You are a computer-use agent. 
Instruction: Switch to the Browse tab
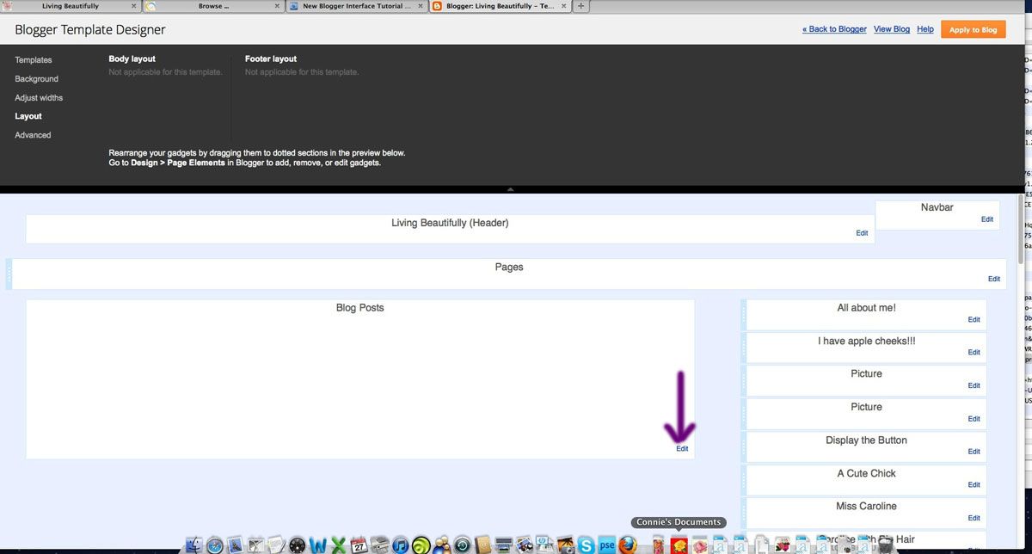(x=213, y=6)
